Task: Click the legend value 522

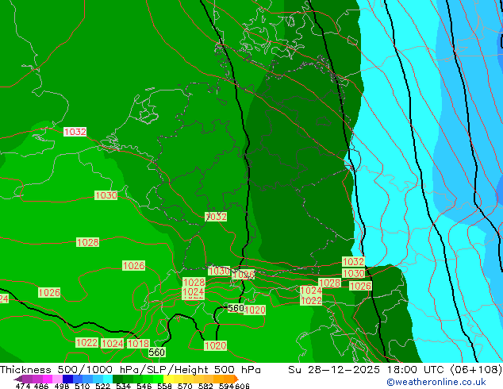Action: (102, 386)
